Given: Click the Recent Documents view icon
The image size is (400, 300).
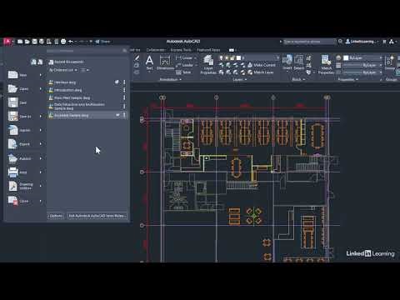Looking at the screenshot, I should pos(33,62).
